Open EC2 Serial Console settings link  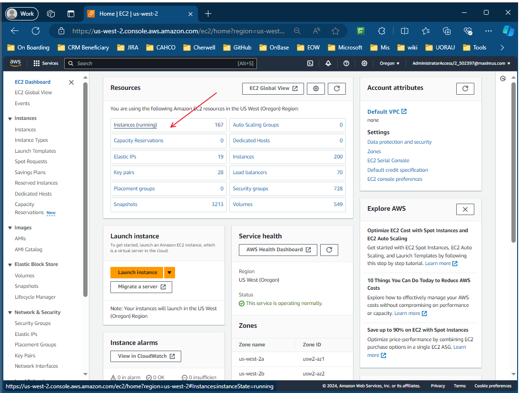(388, 160)
